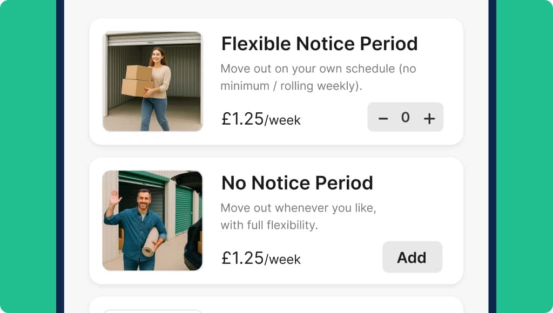Decrease Flexible Notice Period quantity with minus
This screenshot has width=553, height=313.
(383, 118)
